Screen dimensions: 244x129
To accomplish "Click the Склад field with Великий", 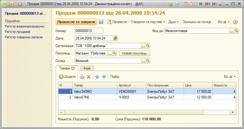I will click(108, 60).
